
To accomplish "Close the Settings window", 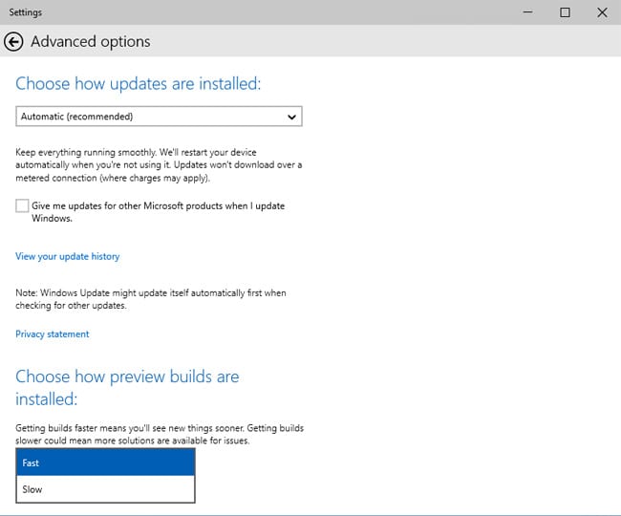I will point(603,12).
